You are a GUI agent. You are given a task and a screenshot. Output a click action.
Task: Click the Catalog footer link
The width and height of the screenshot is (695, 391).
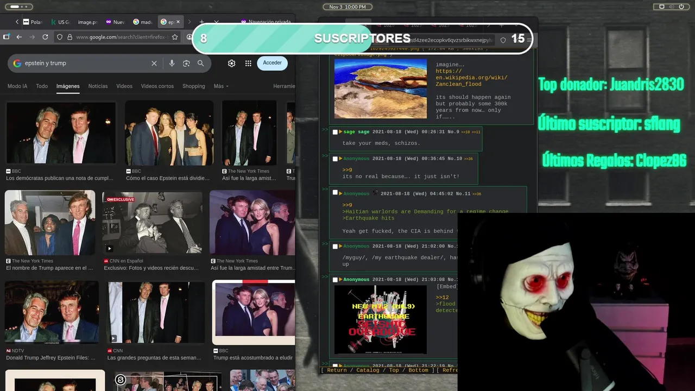click(368, 370)
